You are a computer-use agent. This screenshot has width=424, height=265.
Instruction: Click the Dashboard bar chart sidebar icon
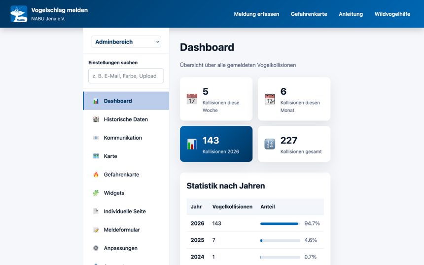96,101
